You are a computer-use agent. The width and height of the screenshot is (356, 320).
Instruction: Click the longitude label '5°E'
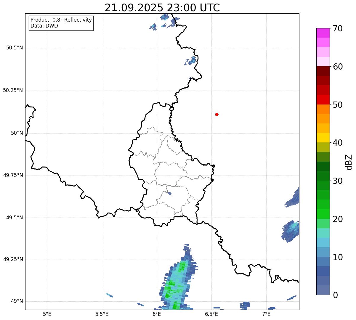pos(47,314)
